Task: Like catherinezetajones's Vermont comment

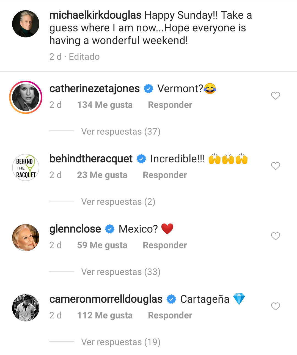Action: pos(275,96)
